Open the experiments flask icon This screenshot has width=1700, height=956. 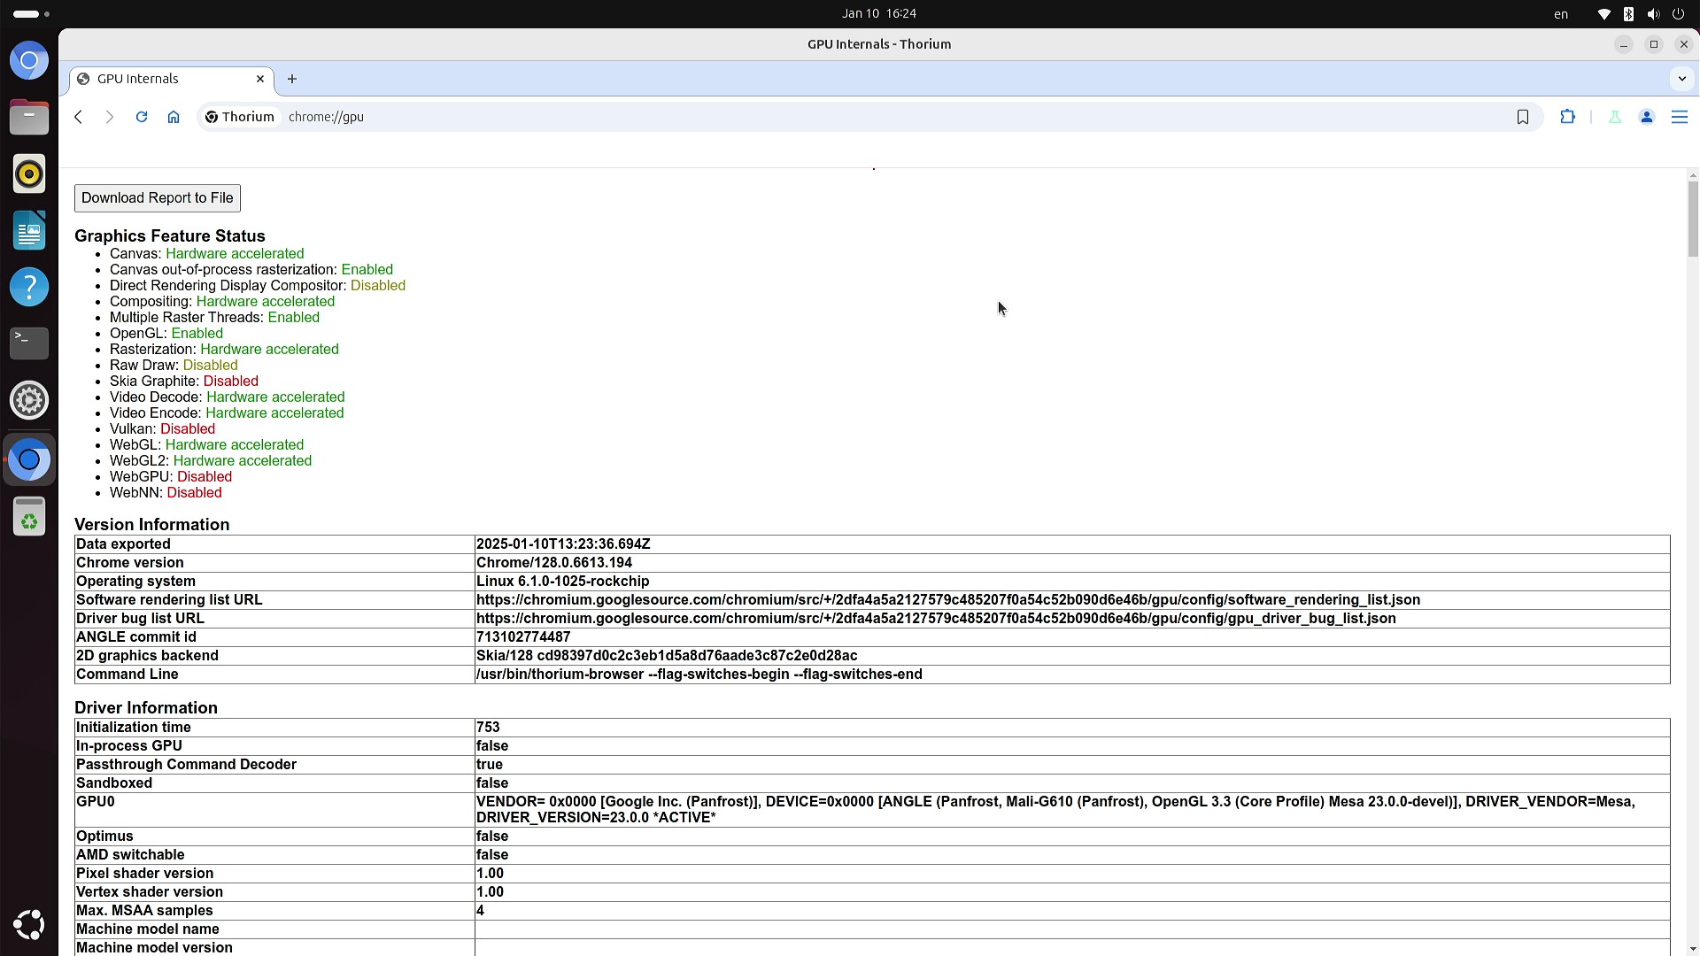pos(1615,117)
